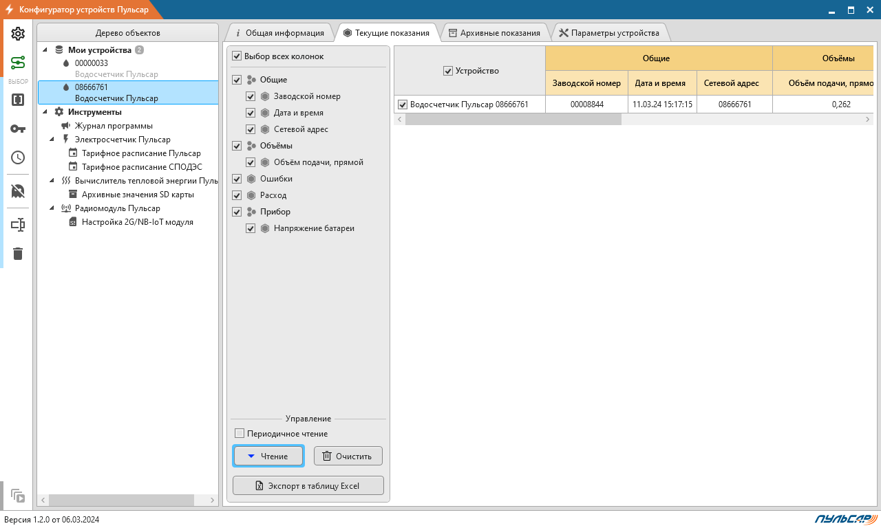This screenshot has width=881, height=528.
Task: Toggle the Дата и время column checkbox
Action: pyautogui.click(x=251, y=113)
